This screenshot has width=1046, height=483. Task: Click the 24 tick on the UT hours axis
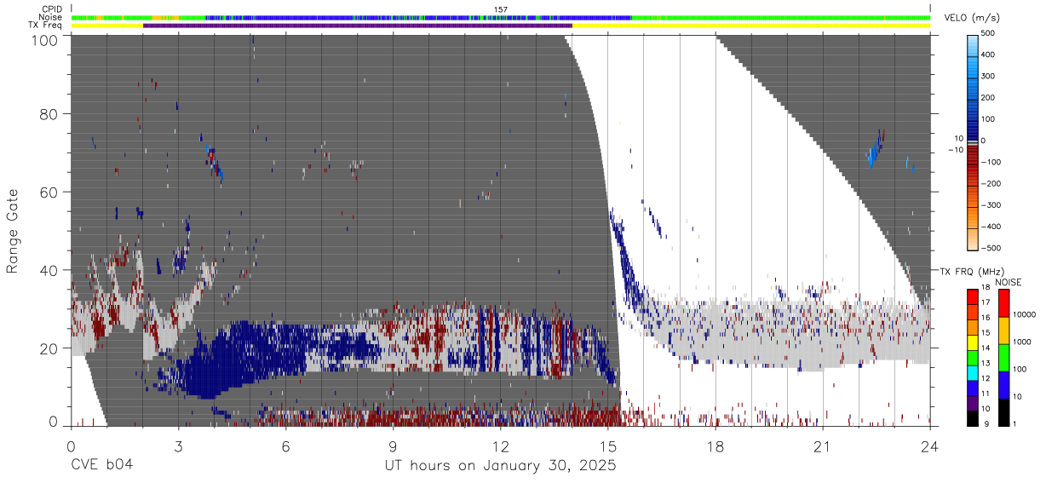click(929, 447)
